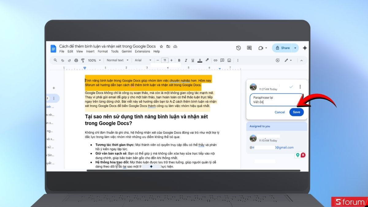Open the View menu

(x=80, y=52)
